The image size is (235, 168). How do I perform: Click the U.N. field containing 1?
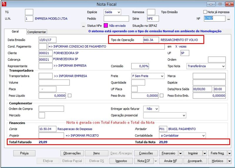(x=29, y=19)
